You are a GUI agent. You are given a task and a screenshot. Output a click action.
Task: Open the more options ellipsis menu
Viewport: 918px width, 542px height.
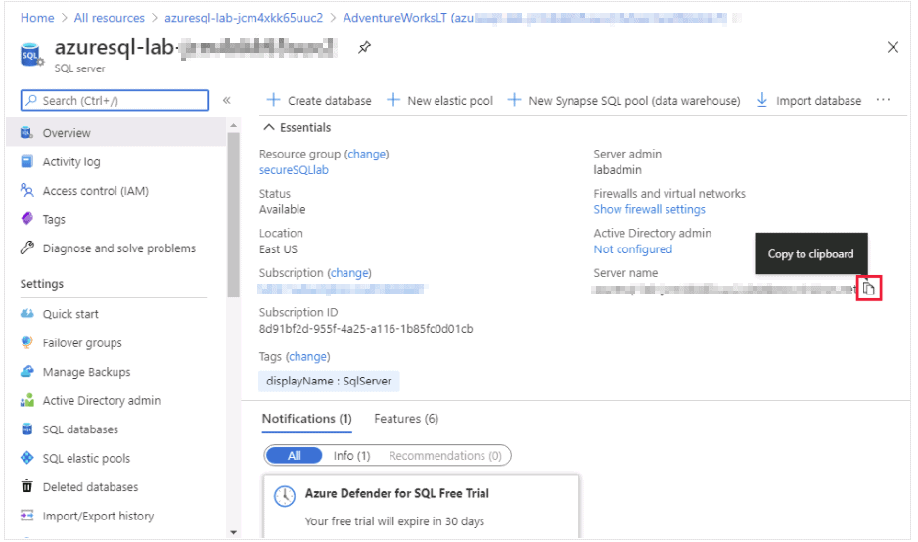884,100
